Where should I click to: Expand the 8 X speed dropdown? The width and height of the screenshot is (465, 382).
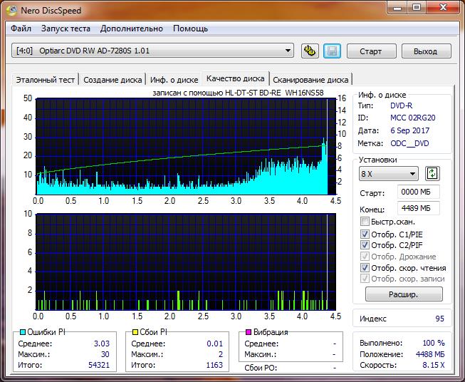point(413,174)
